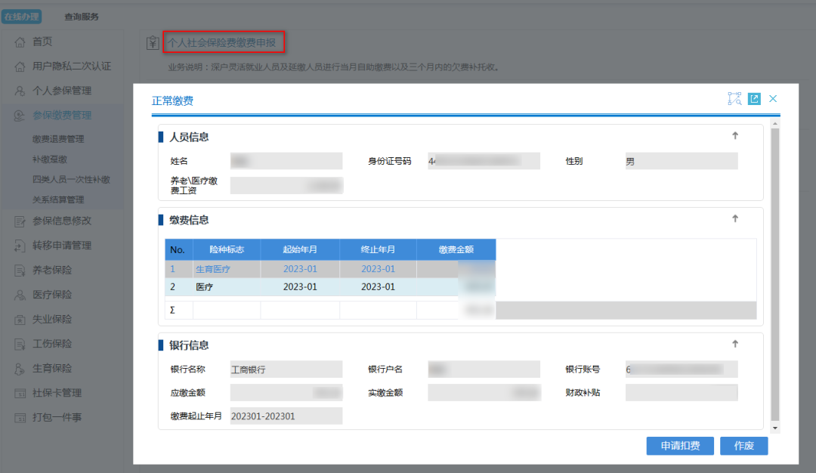Click the icon beside 生育保险
The image size is (816, 473).
coord(20,369)
